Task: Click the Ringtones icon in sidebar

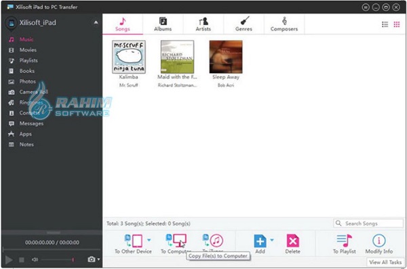Action: coord(12,103)
